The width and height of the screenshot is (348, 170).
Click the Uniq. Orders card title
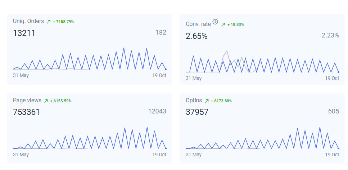[x=28, y=21]
